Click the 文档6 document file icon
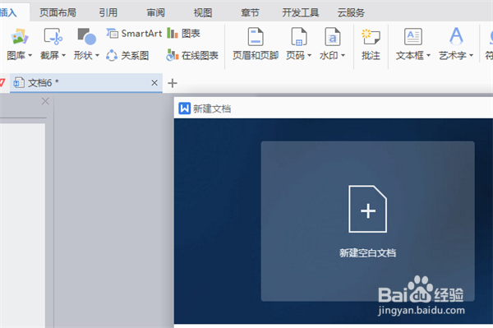The width and height of the screenshot is (493, 328). 19,82
